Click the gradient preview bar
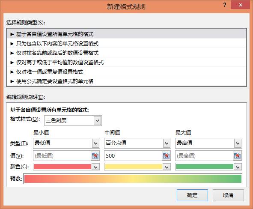This screenshot has width=253, height=209. click(x=133, y=179)
